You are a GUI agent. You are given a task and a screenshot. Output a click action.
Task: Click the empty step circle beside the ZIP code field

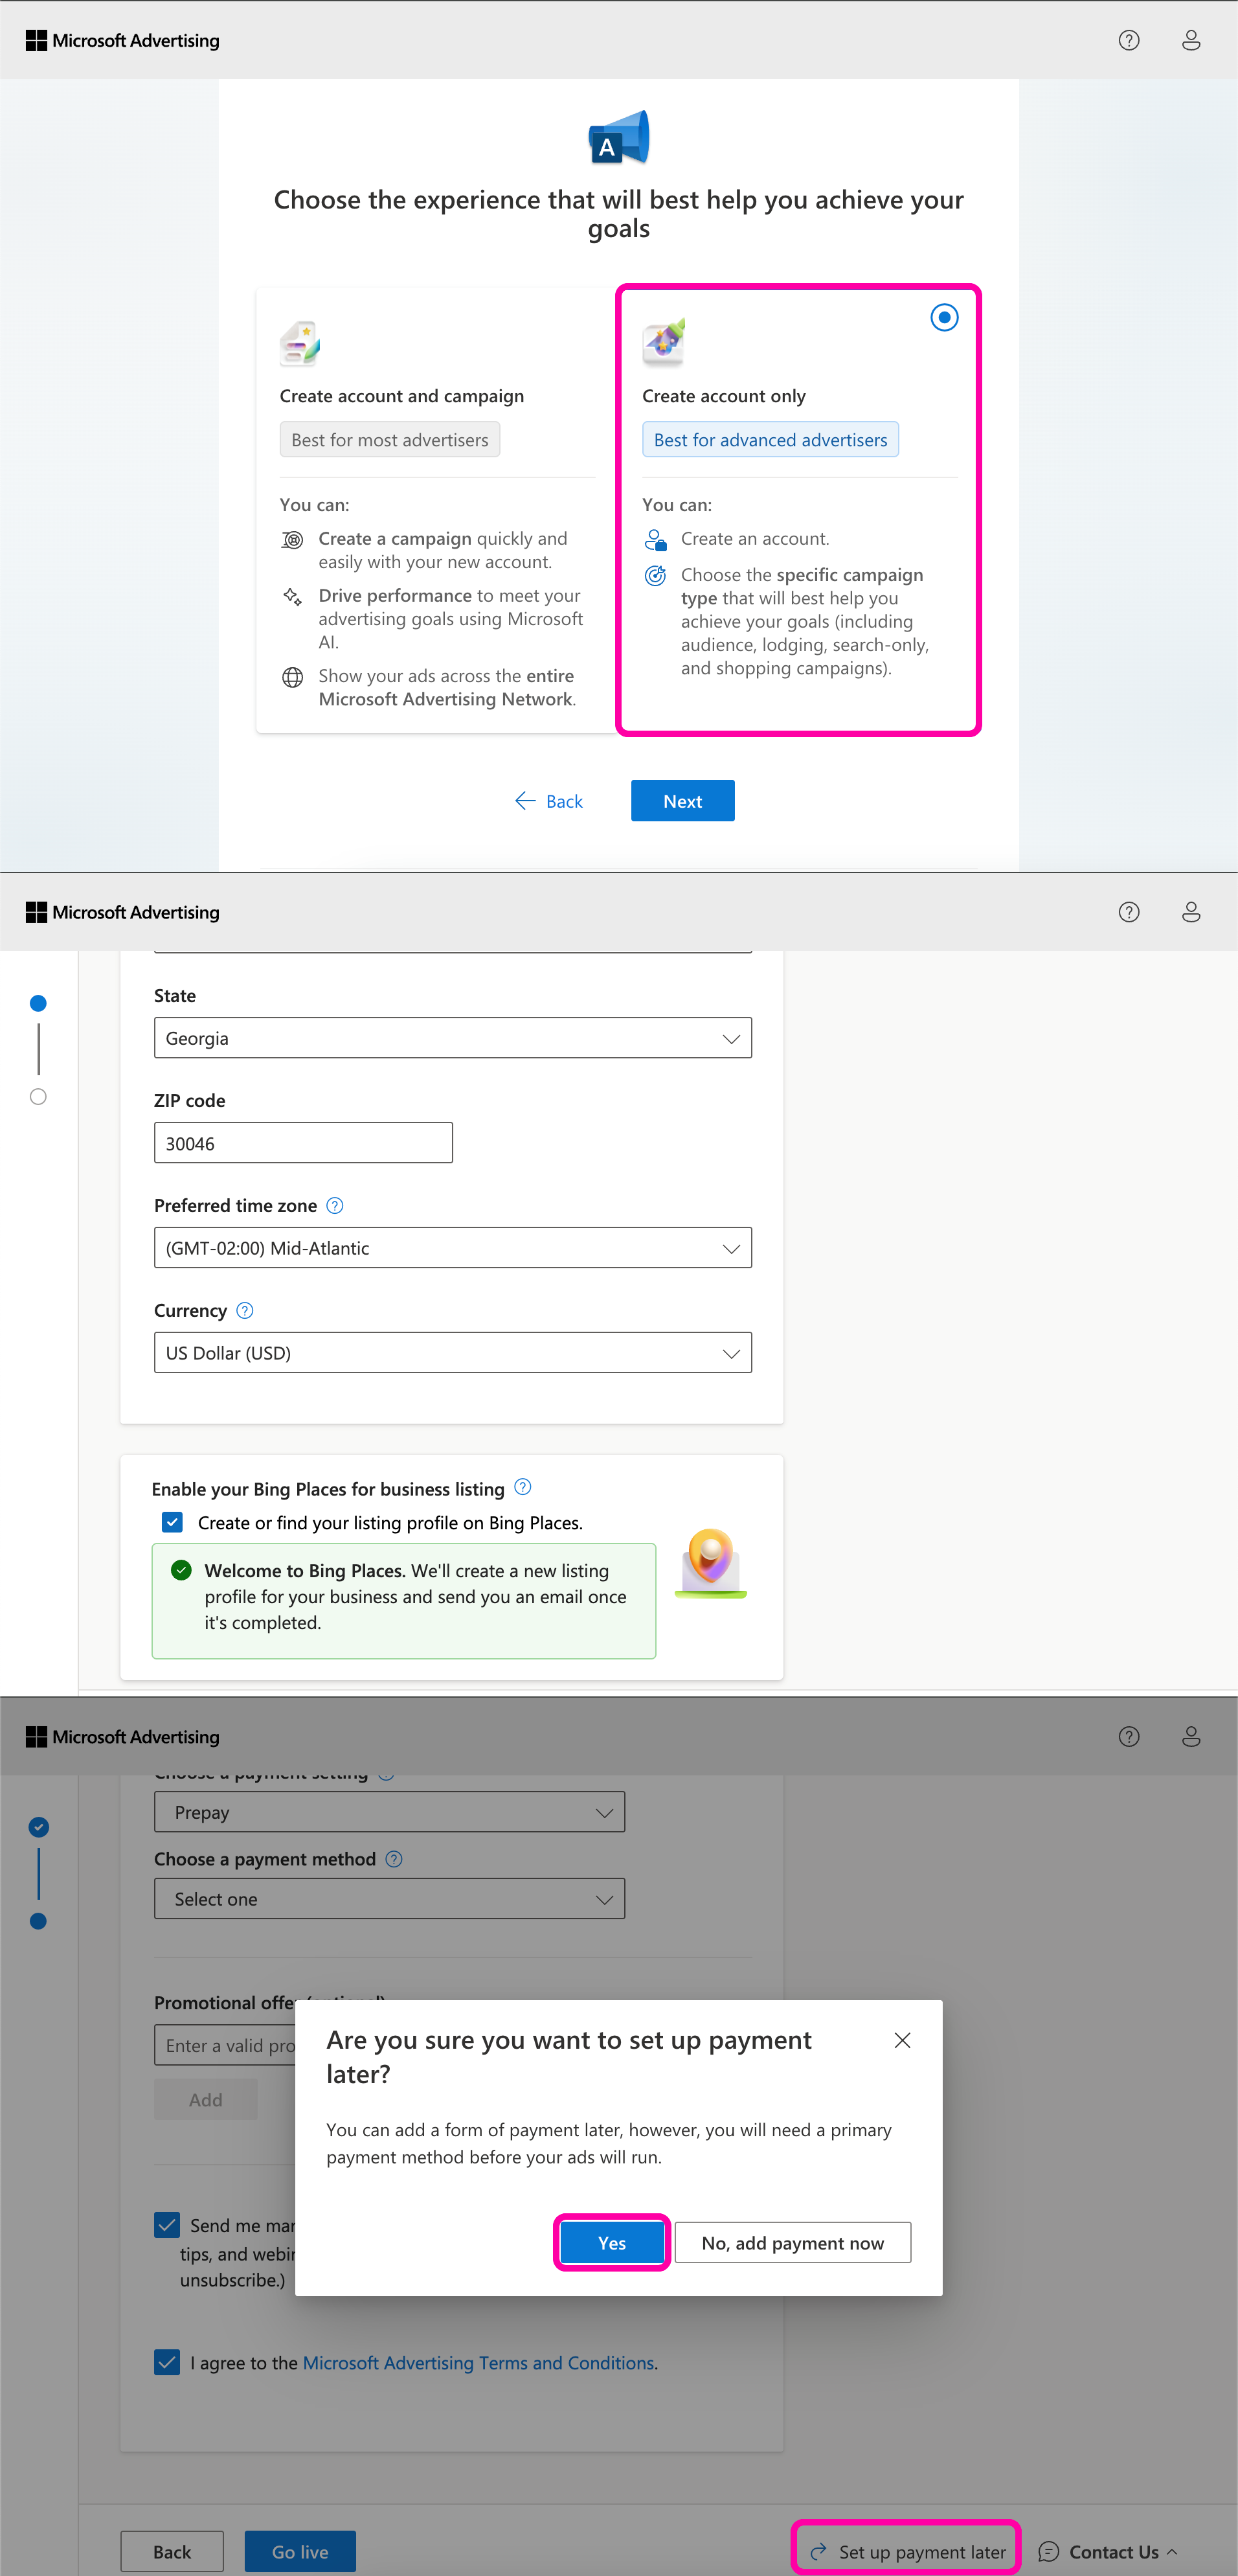point(38,1097)
